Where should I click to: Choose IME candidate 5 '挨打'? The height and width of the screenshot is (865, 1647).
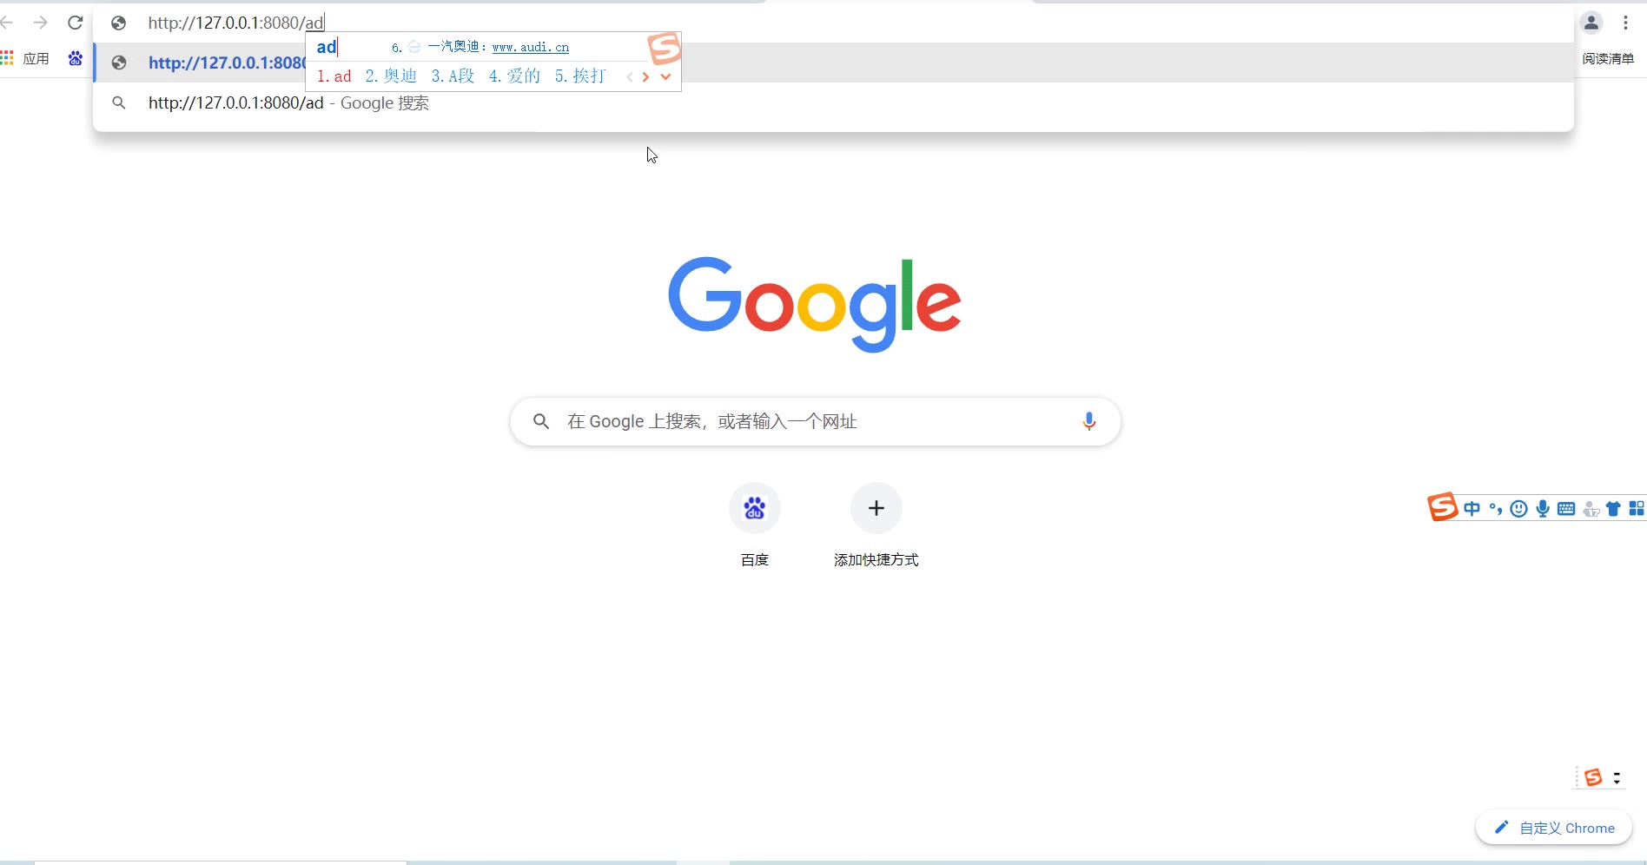580,76
